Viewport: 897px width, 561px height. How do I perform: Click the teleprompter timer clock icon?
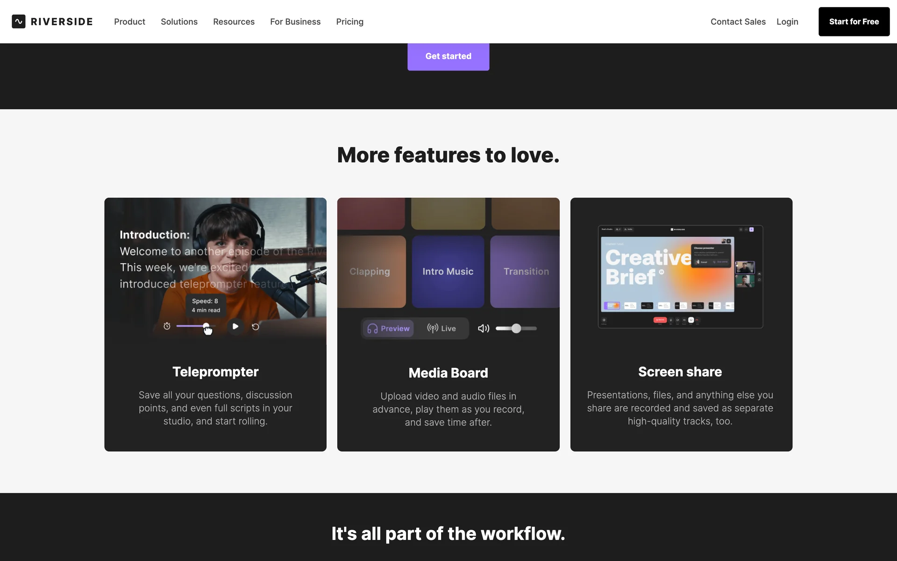coord(167,326)
